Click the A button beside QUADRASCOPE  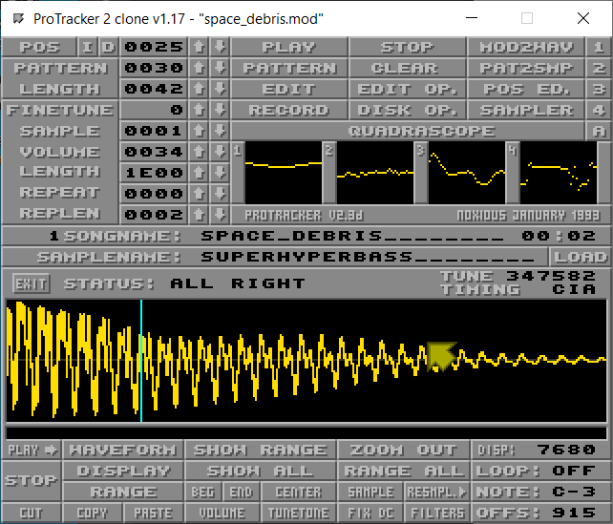coord(598,131)
